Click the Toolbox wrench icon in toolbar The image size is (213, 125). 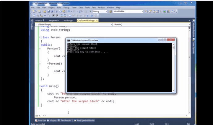click(161, 11)
